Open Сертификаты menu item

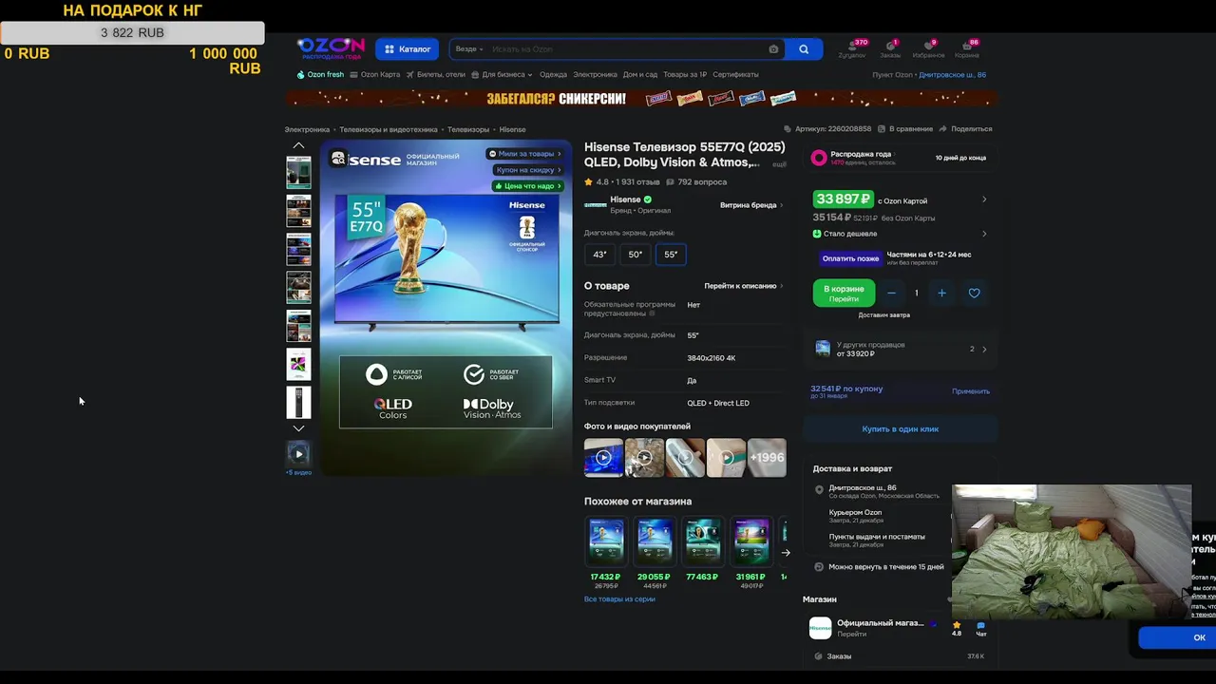735,74
